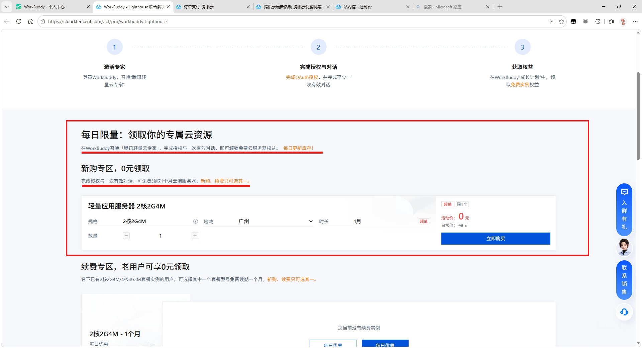
Task: Select the 2核2G4M - 1个月 renewal card
Action: point(122,321)
